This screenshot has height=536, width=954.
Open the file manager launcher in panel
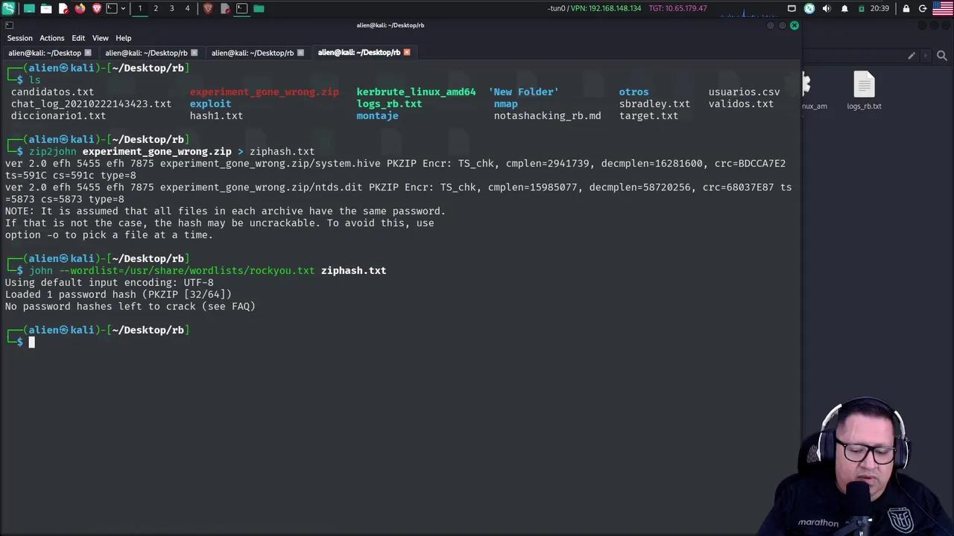point(46,8)
